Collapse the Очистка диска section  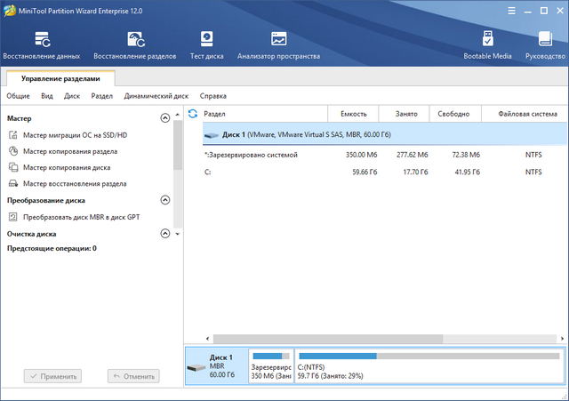pos(164,234)
